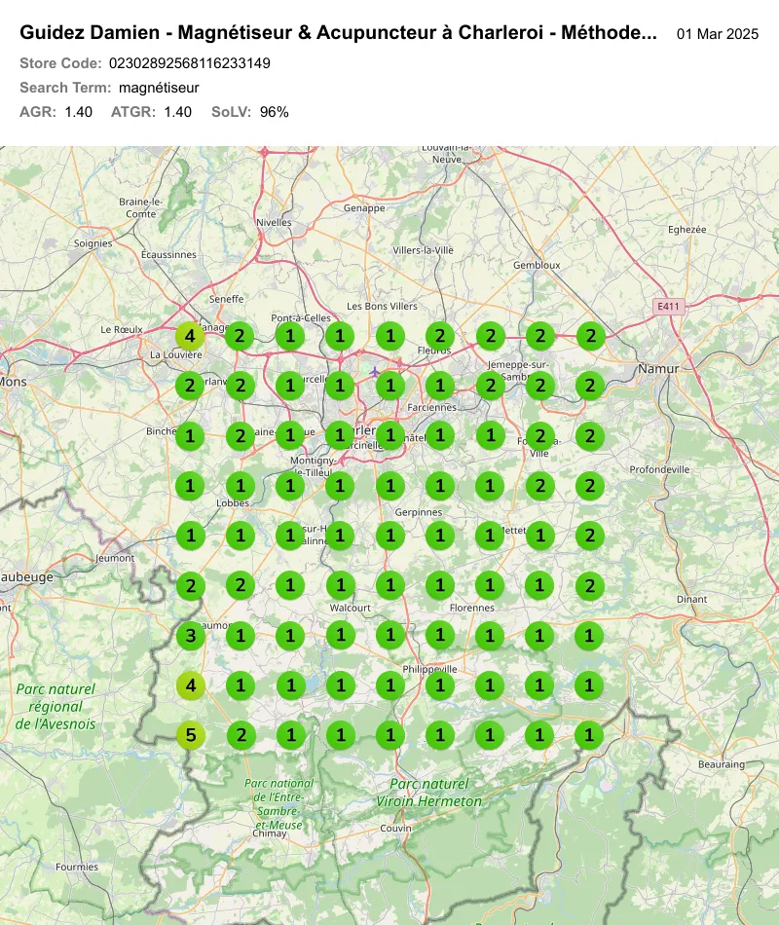Select the Seneffe map label
779x925 pixels.
(227, 299)
